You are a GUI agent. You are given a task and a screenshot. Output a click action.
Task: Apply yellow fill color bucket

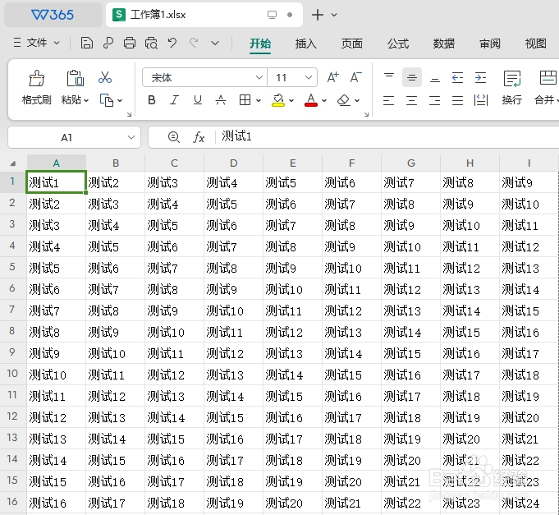[x=278, y=100]
